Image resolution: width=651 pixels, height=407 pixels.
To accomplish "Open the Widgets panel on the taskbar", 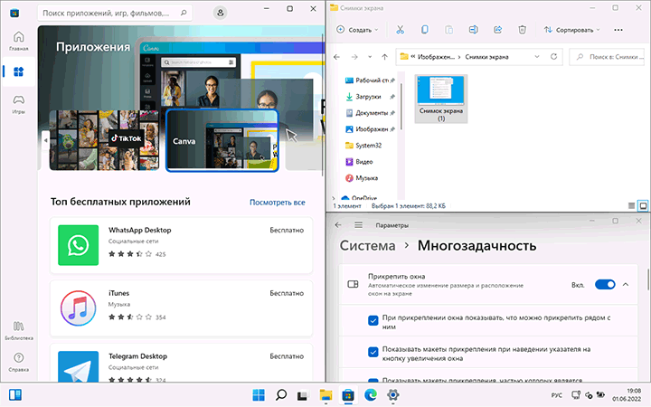I will 15,394.
